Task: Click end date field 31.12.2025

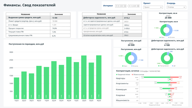Action: [134, 6]
